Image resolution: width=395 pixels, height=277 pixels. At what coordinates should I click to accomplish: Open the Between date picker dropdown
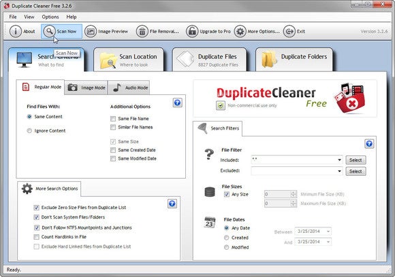pyautogui.click(x=328, y=232)
